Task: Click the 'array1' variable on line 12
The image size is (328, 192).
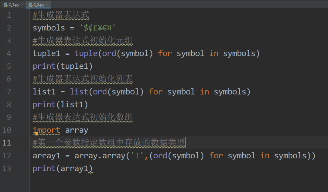Action: [x=46, y=156]
